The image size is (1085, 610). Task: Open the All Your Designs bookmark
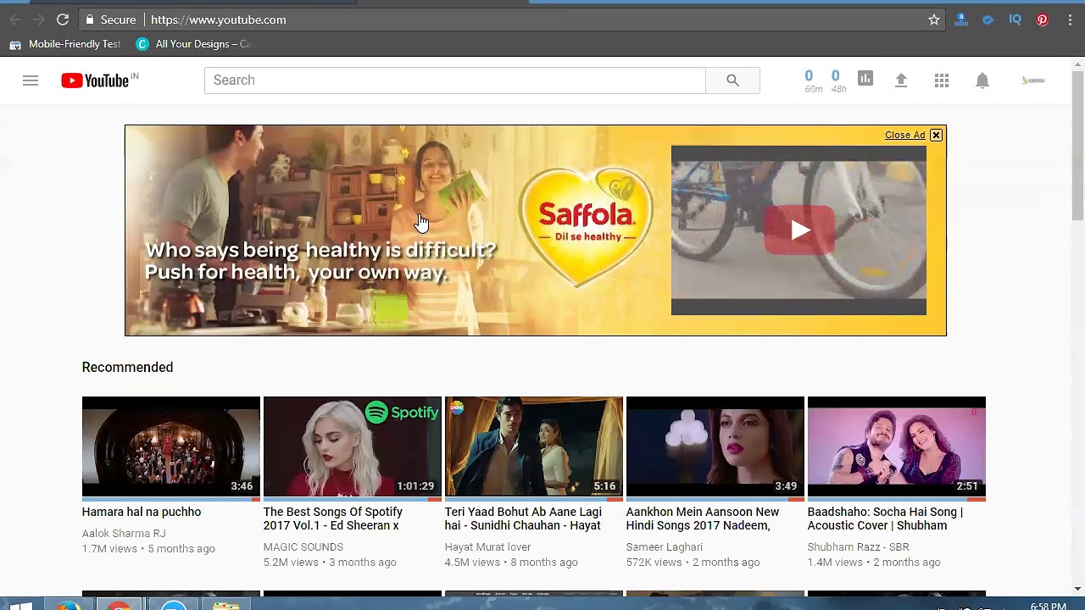click(x=193, y=44)
